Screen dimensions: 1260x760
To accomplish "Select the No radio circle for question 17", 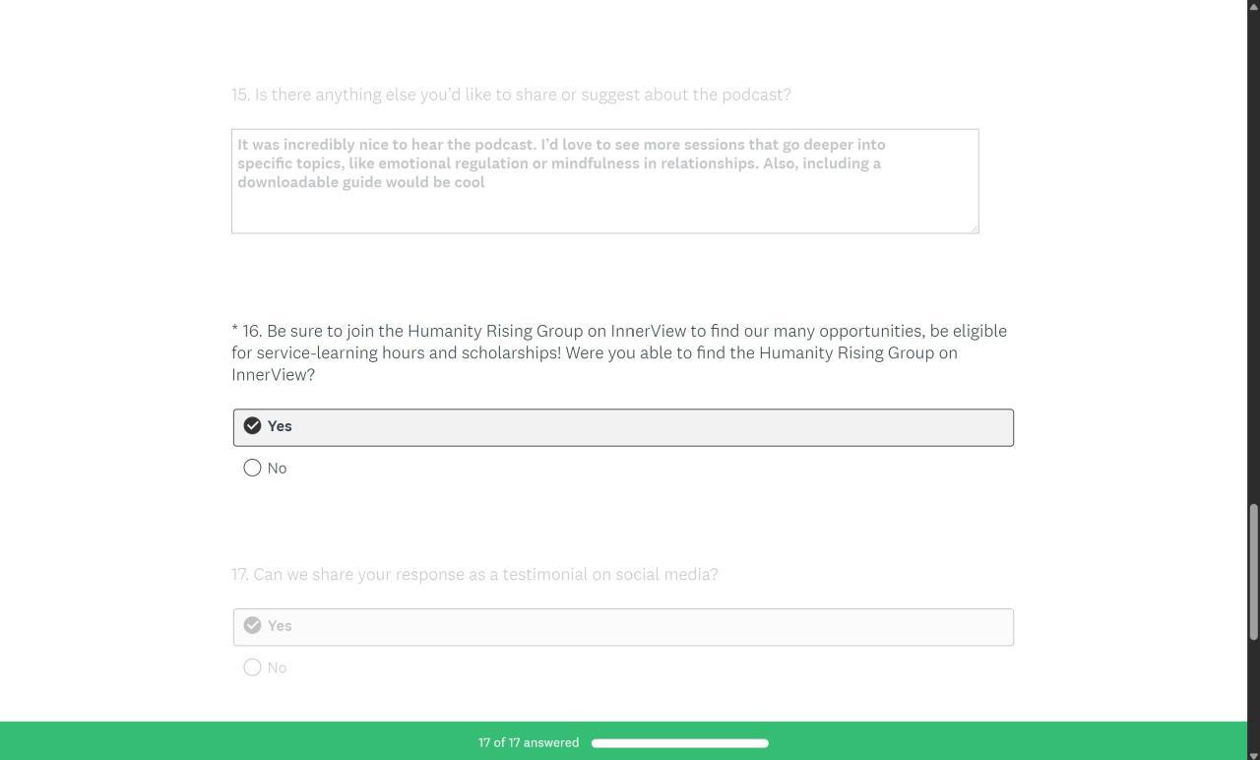I will point(253,668).
